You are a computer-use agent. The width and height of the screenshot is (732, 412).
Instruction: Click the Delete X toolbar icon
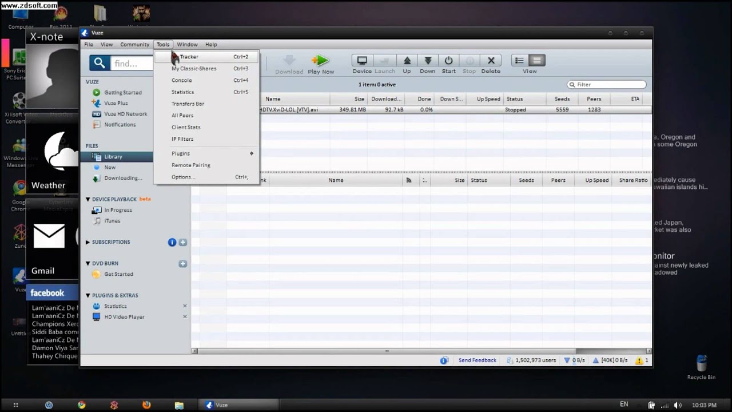(x=491, y=61)
